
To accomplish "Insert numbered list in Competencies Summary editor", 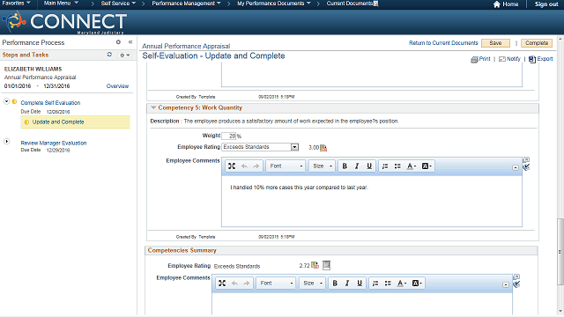I will point(375,284).
